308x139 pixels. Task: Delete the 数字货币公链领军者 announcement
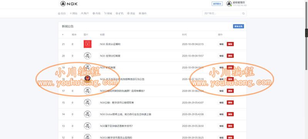pos(230,102)
